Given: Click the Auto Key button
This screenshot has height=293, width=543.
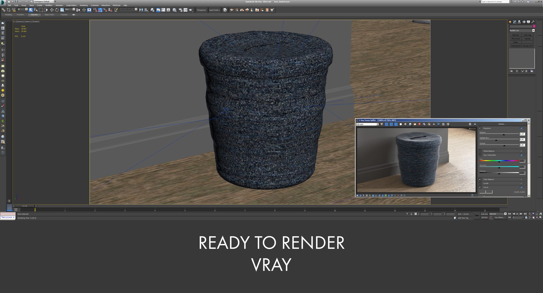Looking at the screenshot, I should tap(484, 214).
